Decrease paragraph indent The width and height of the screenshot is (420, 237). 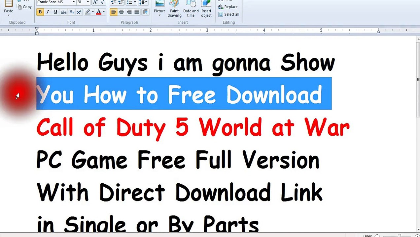tap(114, 2)
